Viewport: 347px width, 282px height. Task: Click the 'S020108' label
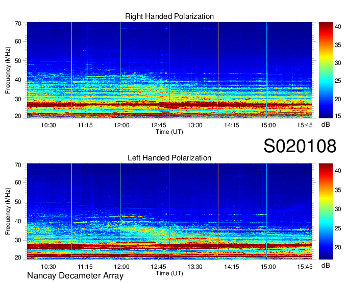point(300,146)
